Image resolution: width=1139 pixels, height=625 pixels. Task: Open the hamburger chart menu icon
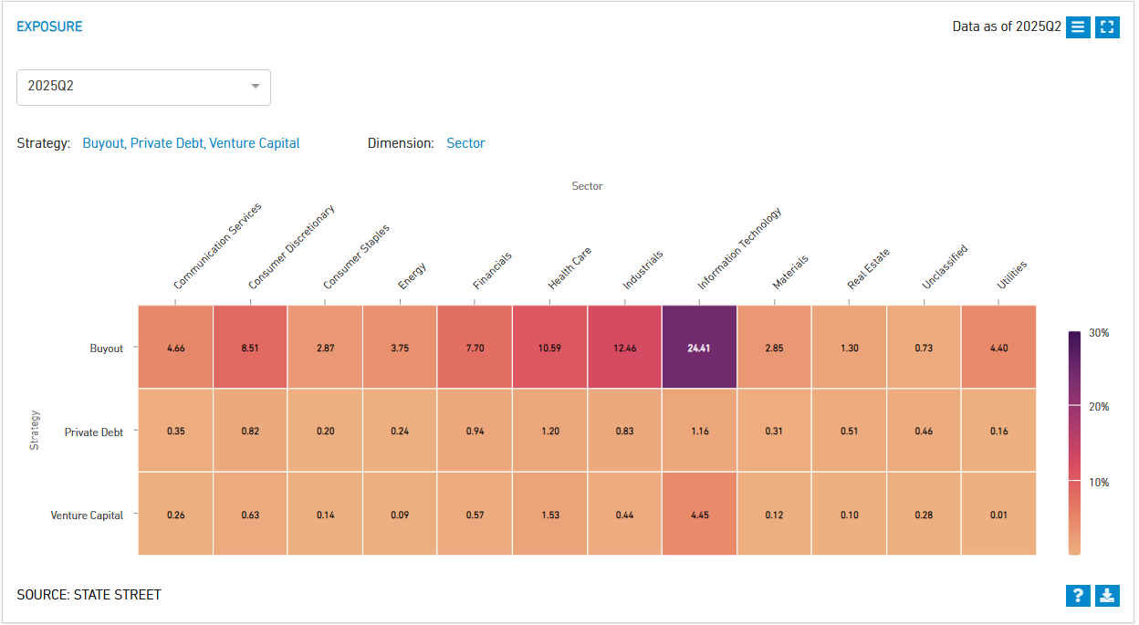click(x=1078, y=26)
